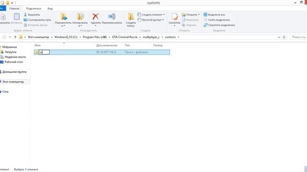Click the refresh button by address bar
This screenshot has height=172, width=307.
coord(284,37)
